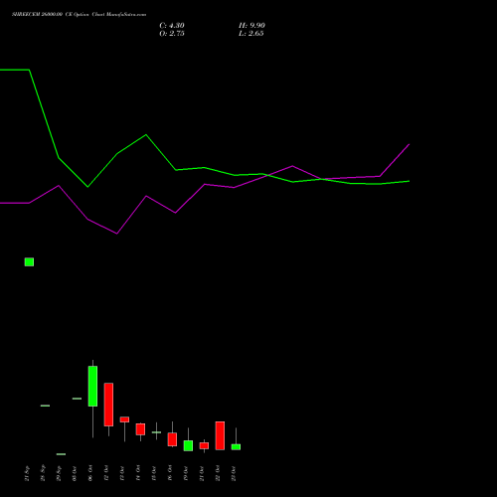This screenshot has width=497, height=497.
Task: Click the SHREECEM CE Option chart title
Action: coord(79,15)
